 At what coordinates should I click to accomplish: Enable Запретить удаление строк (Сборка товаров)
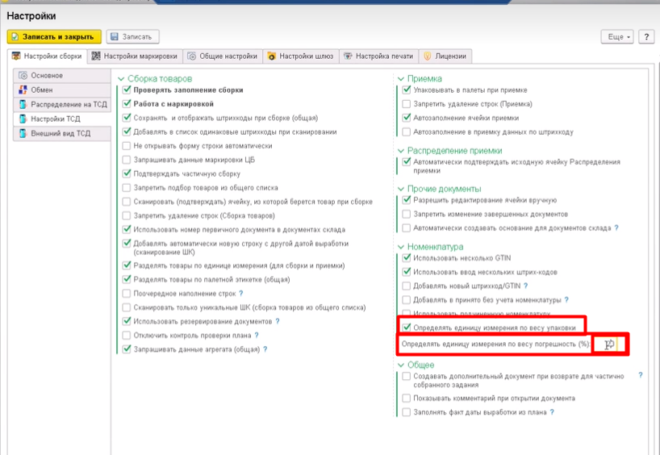click(x=127, y=215)
